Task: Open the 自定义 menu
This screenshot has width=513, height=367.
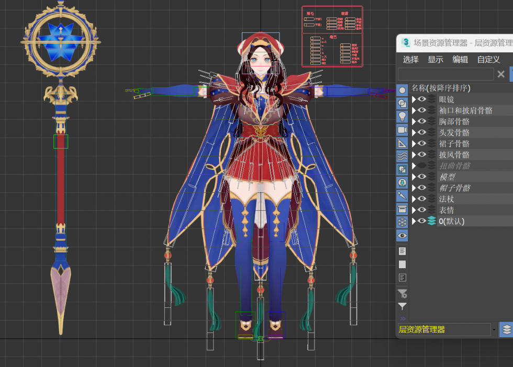Action: pyautogui.click(x=488, y=60)
